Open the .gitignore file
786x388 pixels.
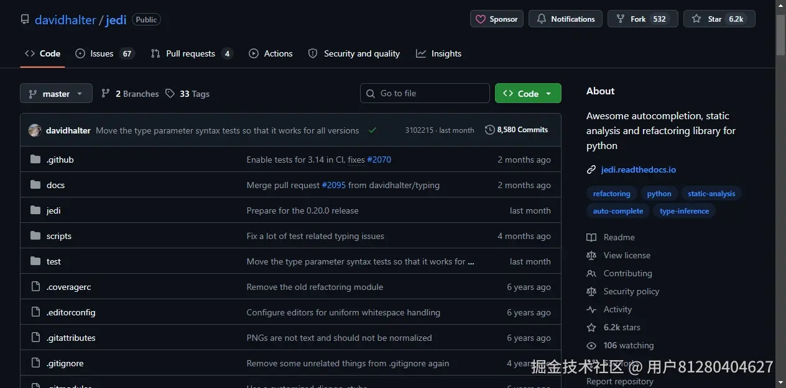tap(65, 363)
